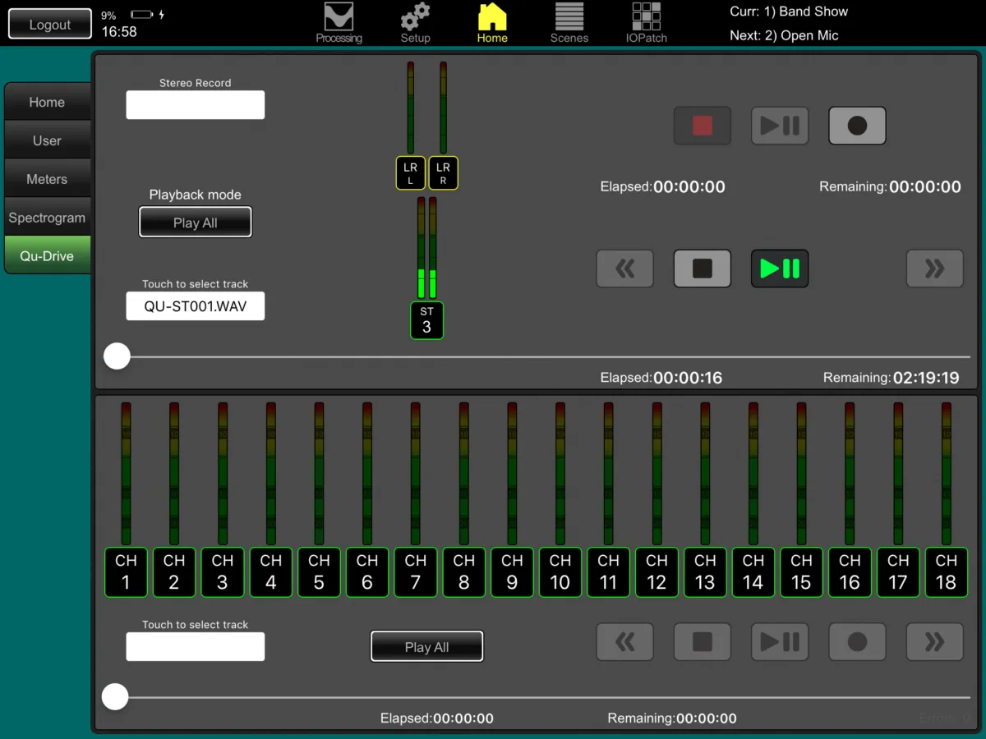Open the Setup gears screen
Image resolution: width=986 pixels, height=739 pixels.
[415, 23]
